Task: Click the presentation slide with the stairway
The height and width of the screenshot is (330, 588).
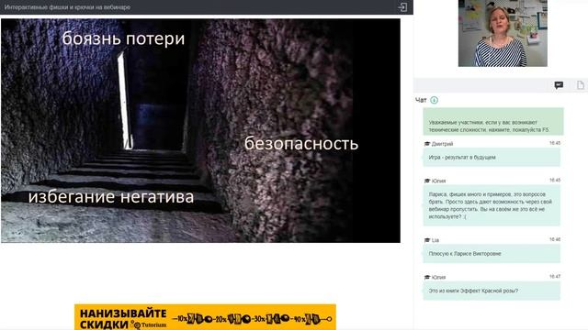Action: [200, 130]
